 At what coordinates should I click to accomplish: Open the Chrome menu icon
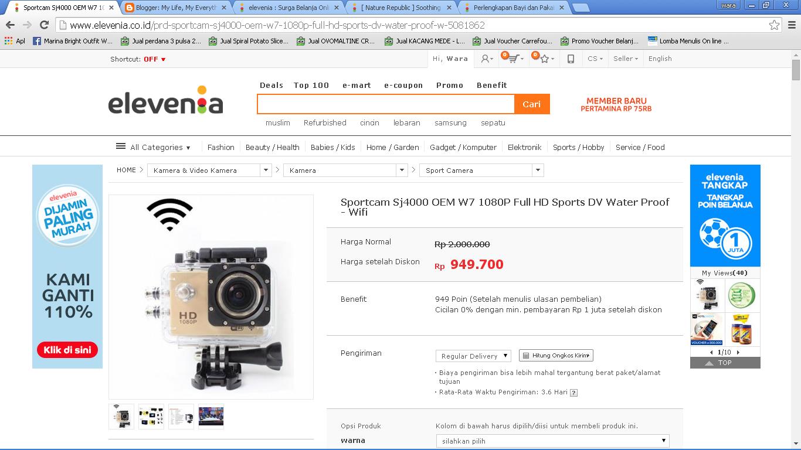(x=791, y=25)
